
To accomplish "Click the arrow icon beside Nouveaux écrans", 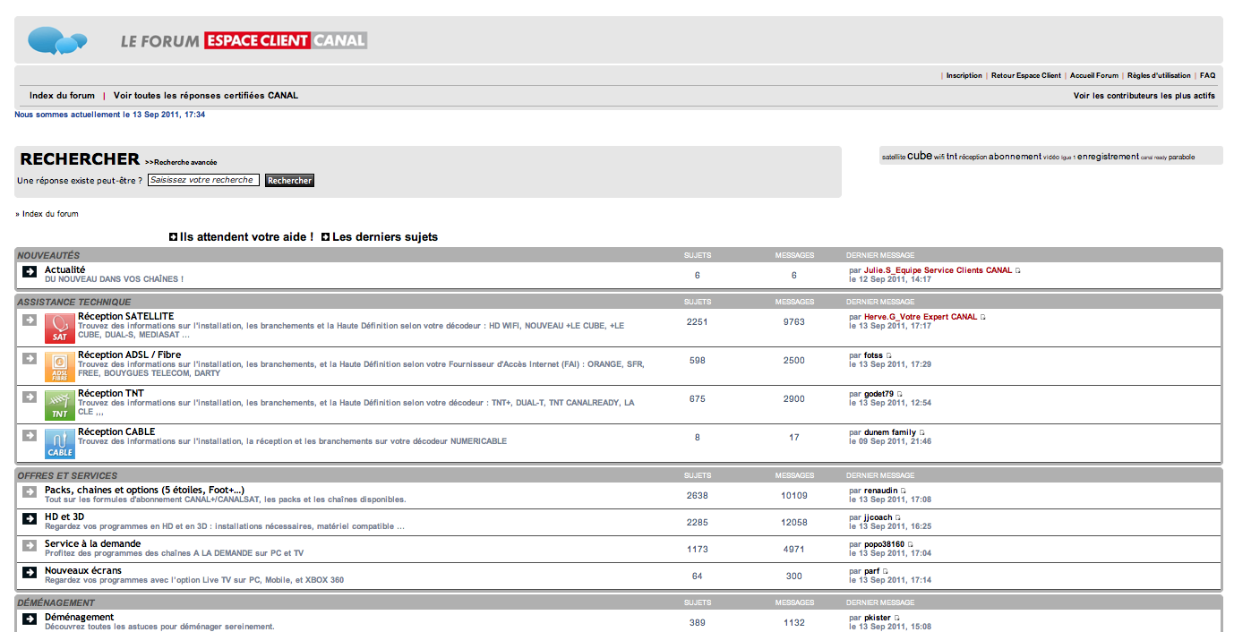I will coord(30,572).
